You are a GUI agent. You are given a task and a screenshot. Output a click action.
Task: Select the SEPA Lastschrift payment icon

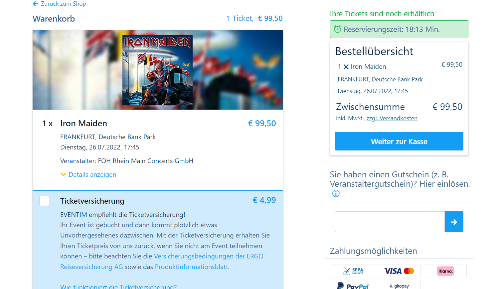353,271
